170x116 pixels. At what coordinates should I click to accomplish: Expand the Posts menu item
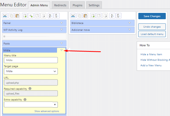click(62, 43)
